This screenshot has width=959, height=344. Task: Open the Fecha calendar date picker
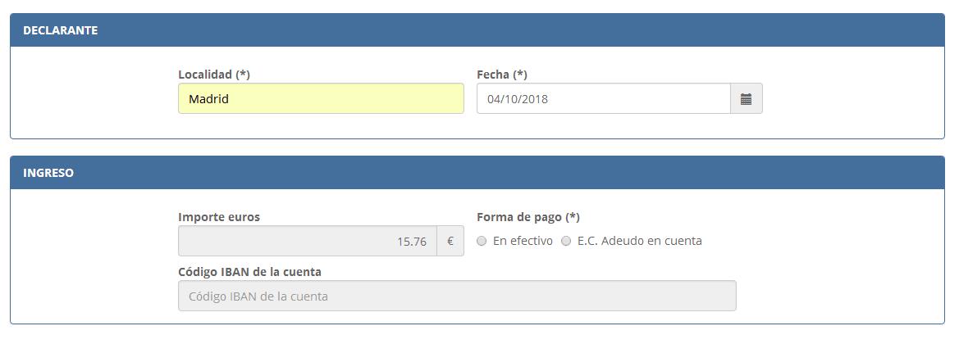pyautogui.click(x=746, y=99)
